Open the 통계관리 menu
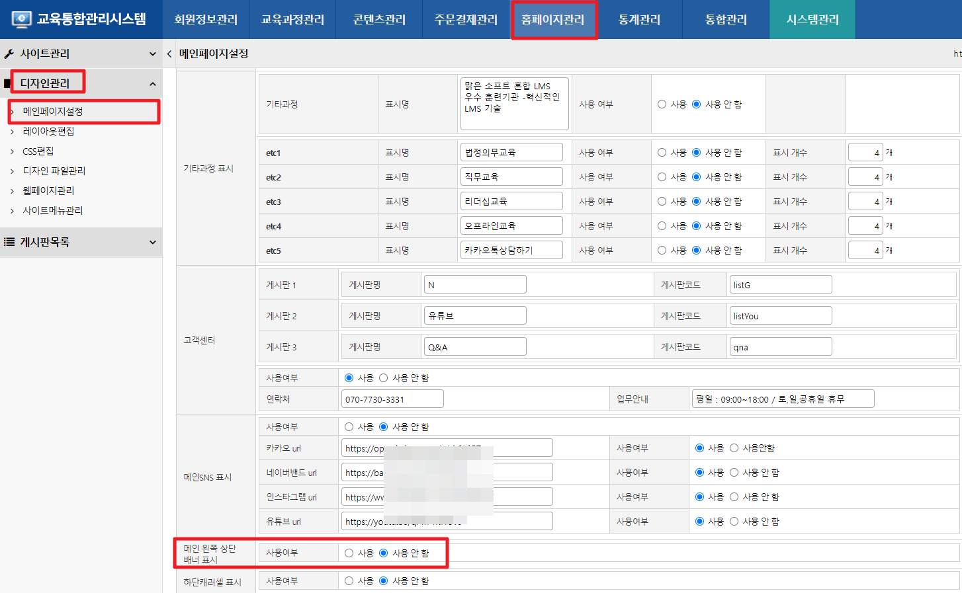The width and height of the screenshot is (962, 593). coord(639,20)
